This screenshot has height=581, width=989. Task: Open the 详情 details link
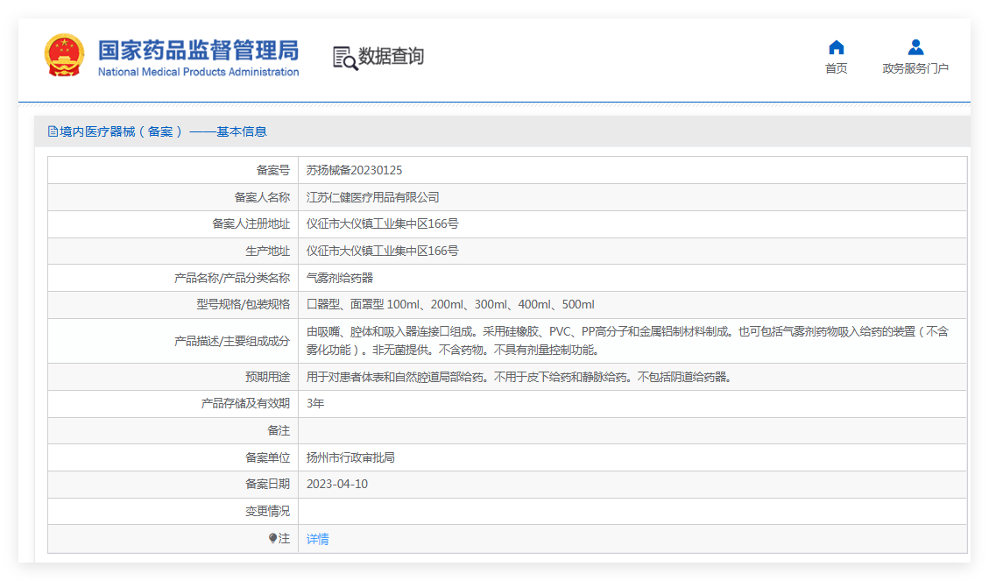point(317,539)
